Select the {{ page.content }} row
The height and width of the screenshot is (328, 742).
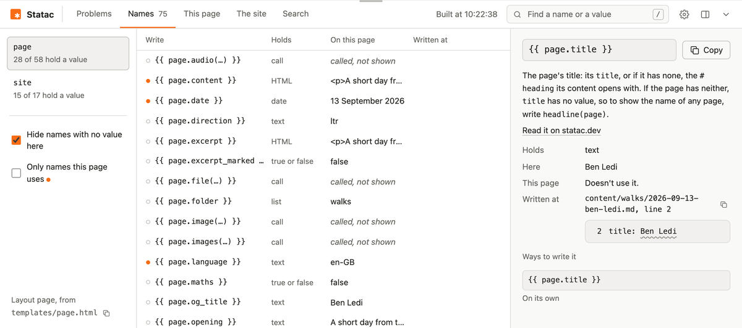click(323, 81)
